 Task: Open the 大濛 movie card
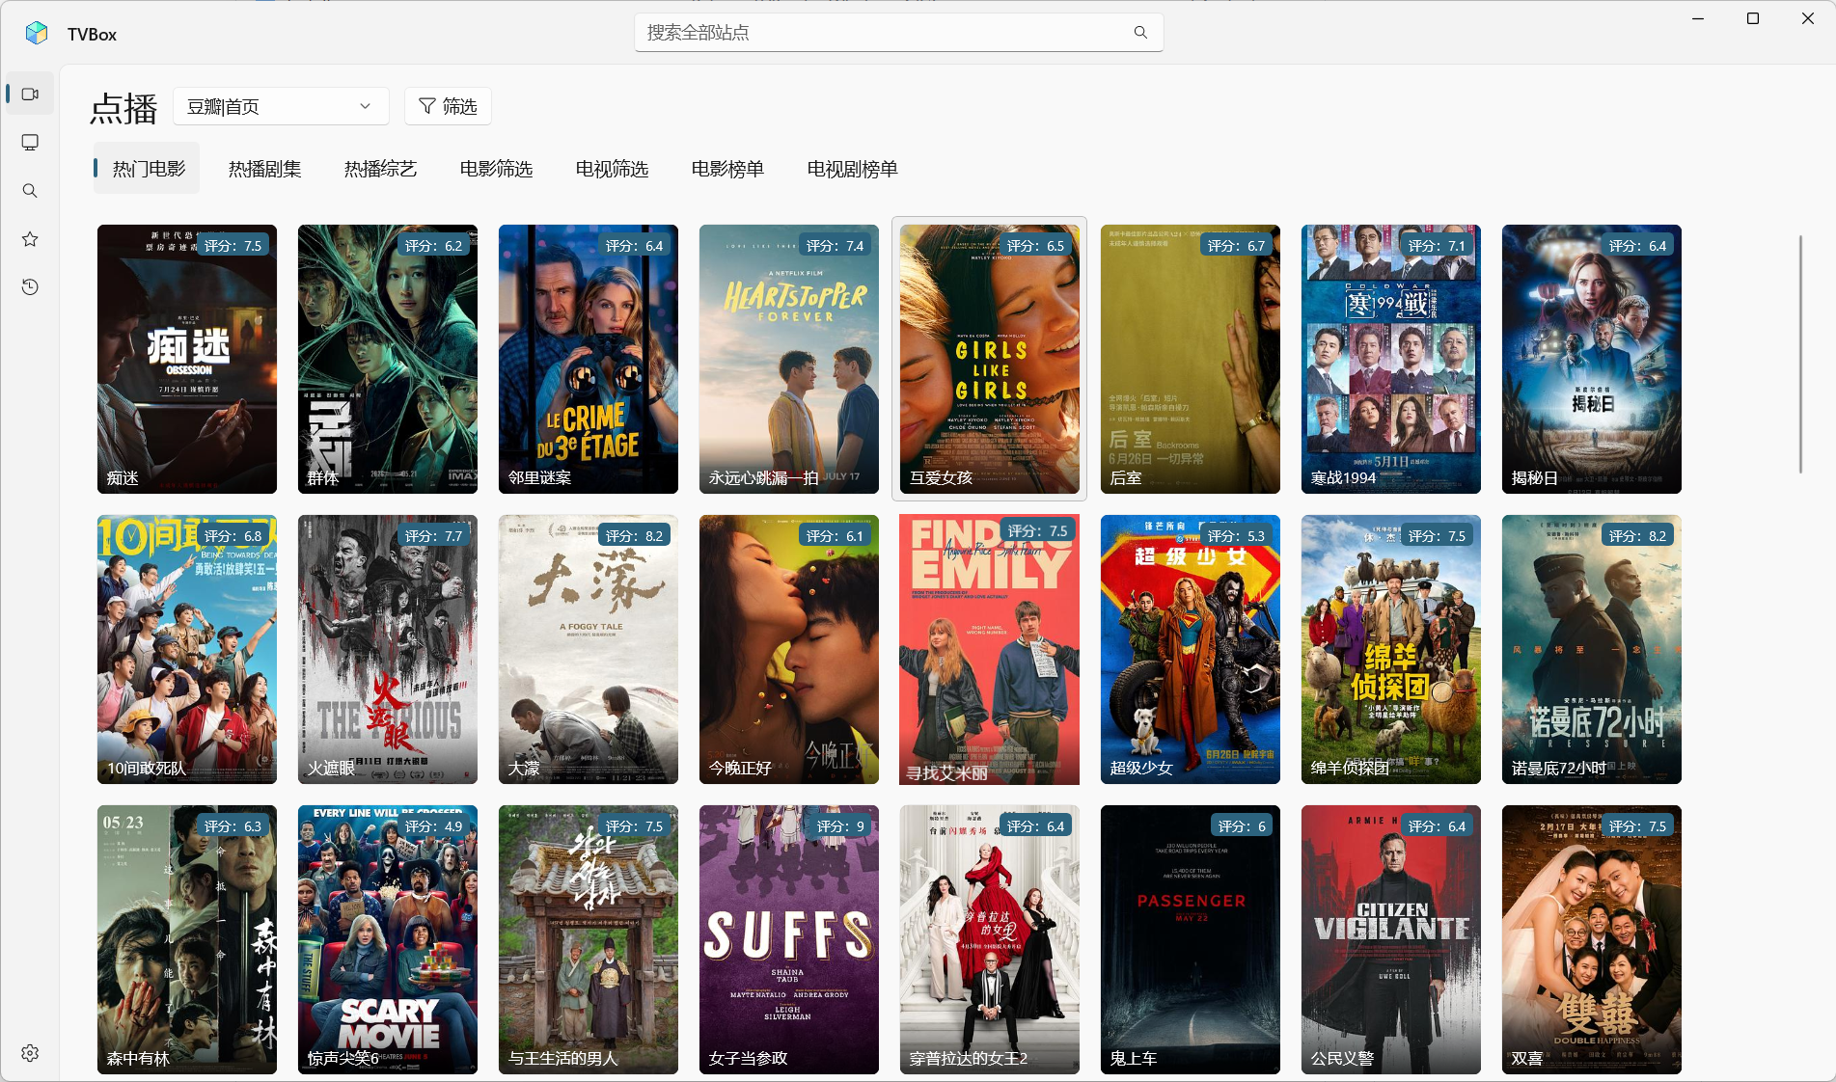[x=589, y=649]
